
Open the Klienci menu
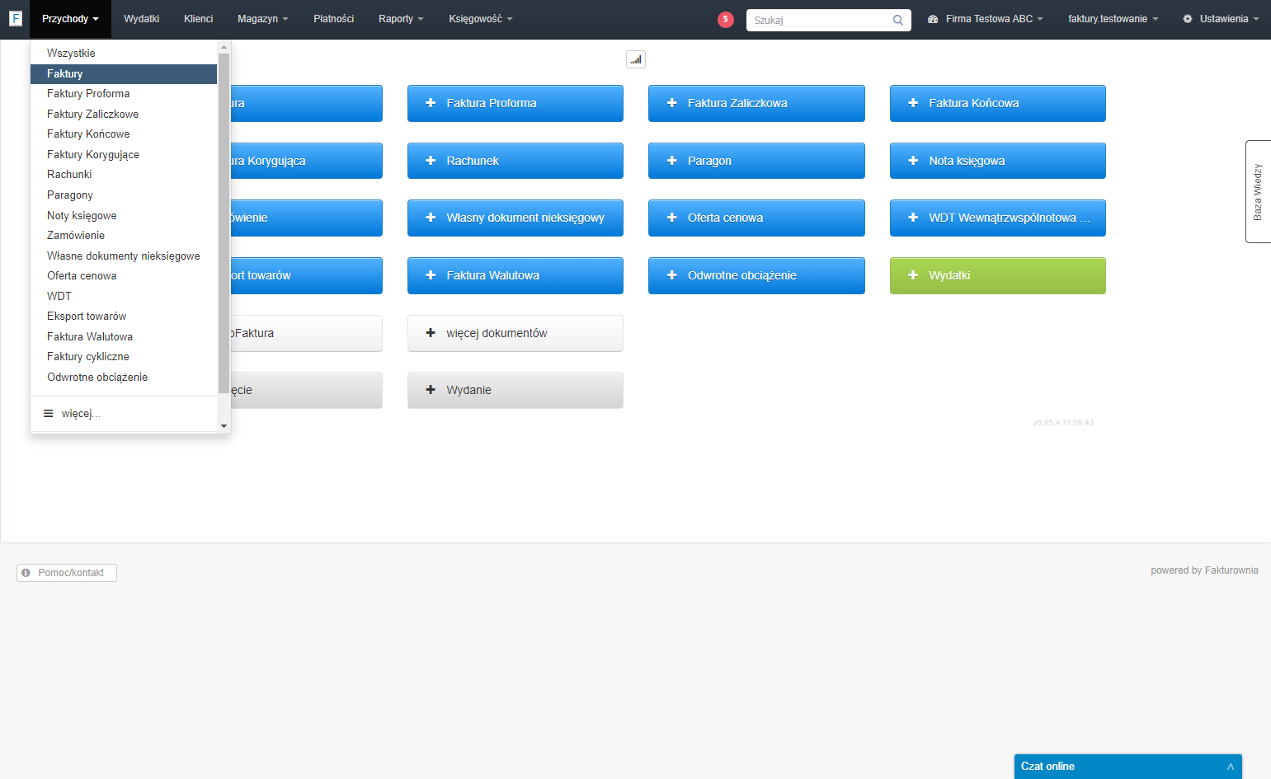(199, 19)
